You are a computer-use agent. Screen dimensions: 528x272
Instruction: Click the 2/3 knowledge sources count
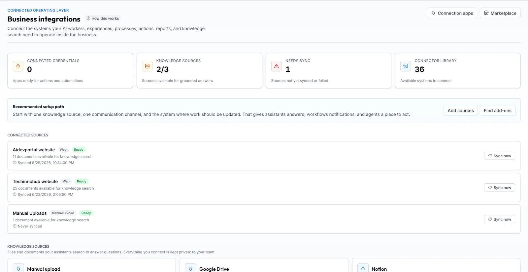162,69
